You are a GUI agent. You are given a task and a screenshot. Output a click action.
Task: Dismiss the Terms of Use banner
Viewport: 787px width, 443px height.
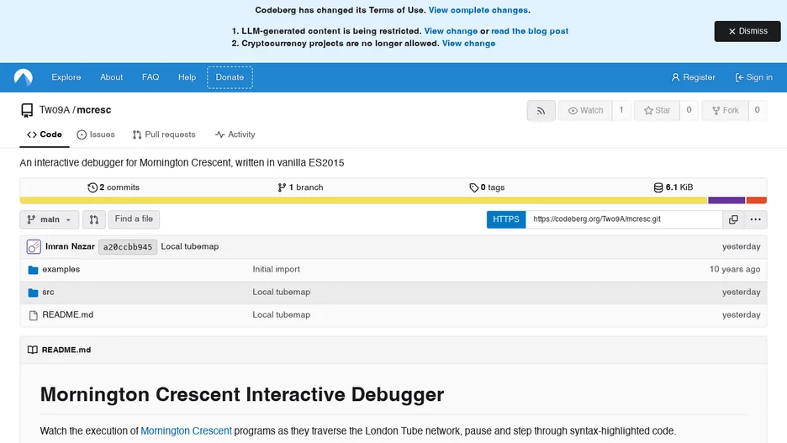point(747,31)
